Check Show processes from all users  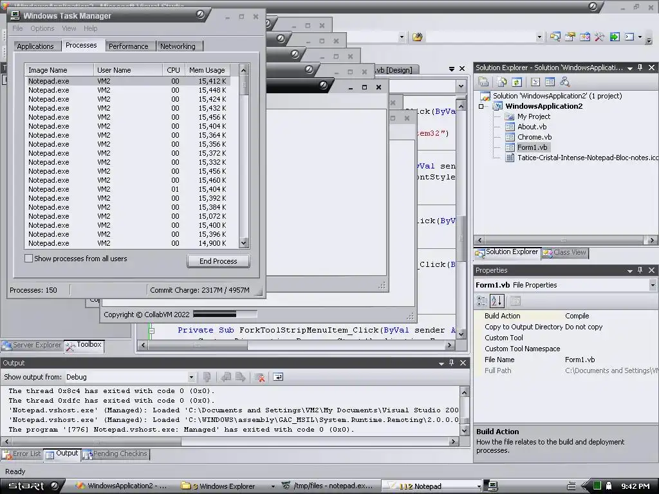(28, 259)
